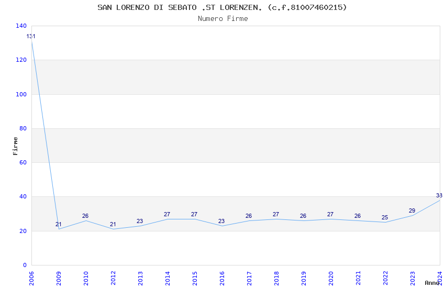This screenshot has height=288, width=445.
Task: Click the 131 data point label for 2006
Action: click(x=31, y=36)
